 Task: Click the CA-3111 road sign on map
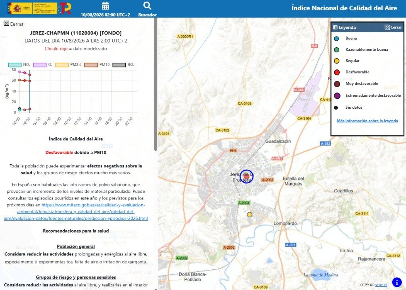[362, 213]
